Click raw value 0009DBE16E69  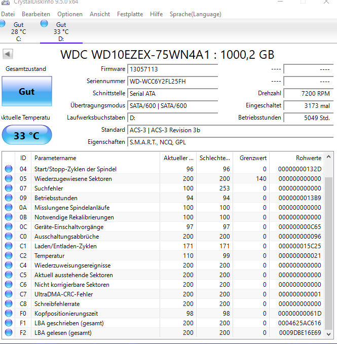(300, 333)
